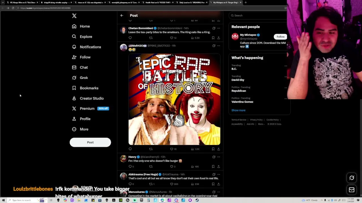The width and height of the screenshot is (362, 203).
Task: Open the Epic Rap Battles image
Action: click(x=174, y=99)
